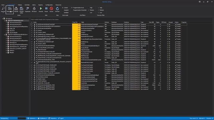Expand the ApexSQLDefragCentralRepository tree node

click(x=6, y=44)
